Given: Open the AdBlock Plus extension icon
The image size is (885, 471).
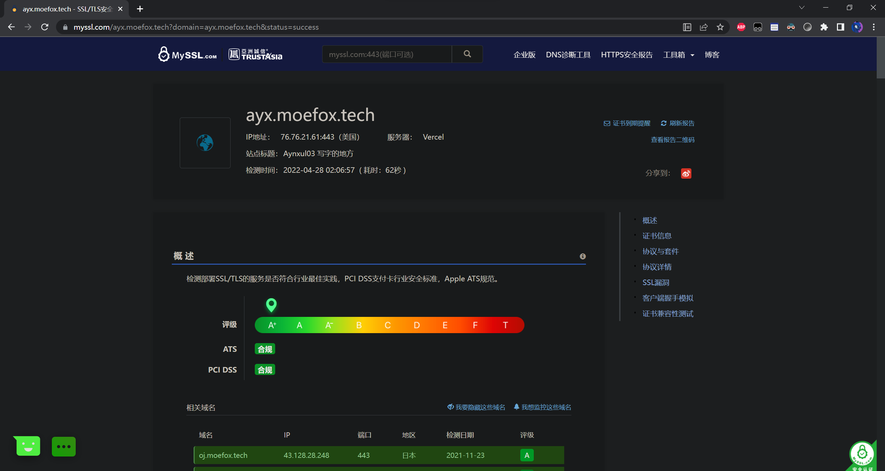Looking at the screenshot, I should point(741,27).
